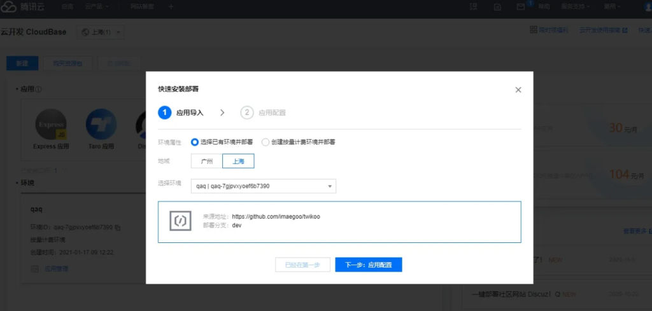Click the info icon next to 应用 heading
Screen dimensions: 652x311
[39, 90]
